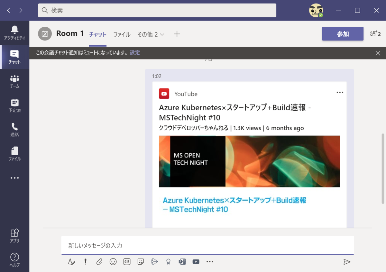The width and height of the screenshot is (386, 272).
Task: Send the message with the paper plane icon
Action: [x=347, y=261]
